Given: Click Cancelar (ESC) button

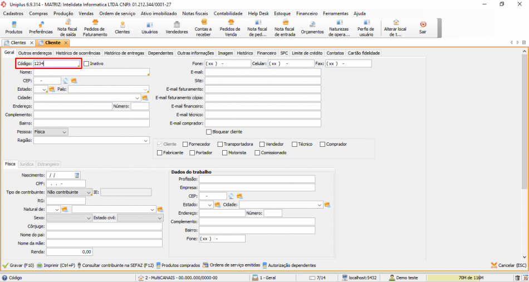Looking at the screenshot, I should pos(508,265).
